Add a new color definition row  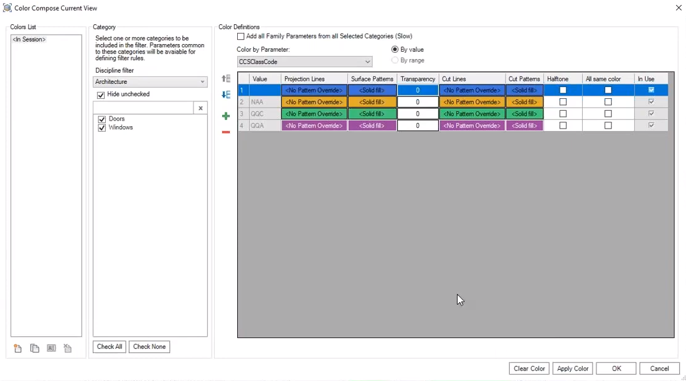pos(226,116)
